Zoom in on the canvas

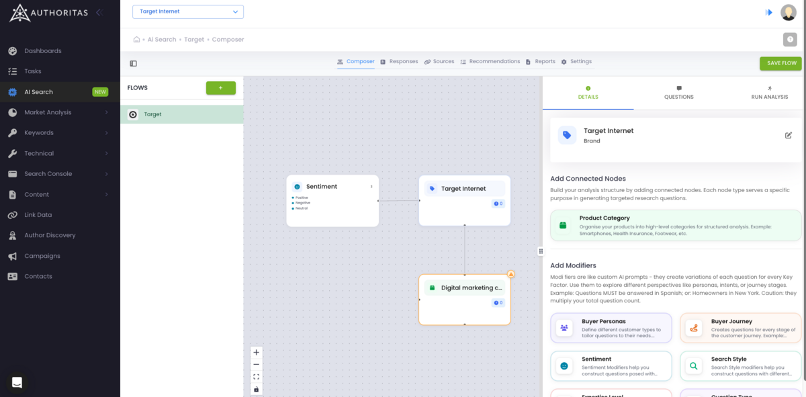[x=256, y=353]
